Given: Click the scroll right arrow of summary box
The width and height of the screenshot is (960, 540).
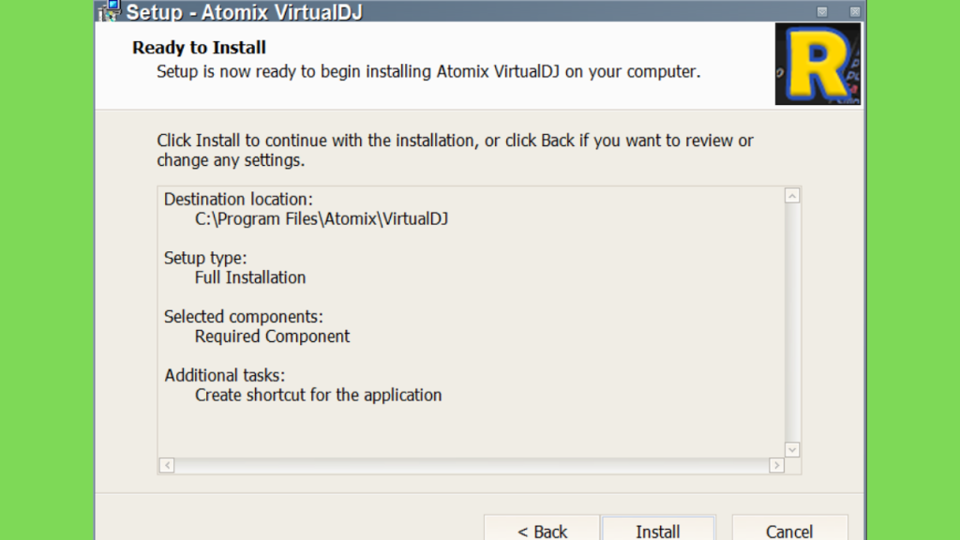Looking at the screenshot, I should point(776,465).
